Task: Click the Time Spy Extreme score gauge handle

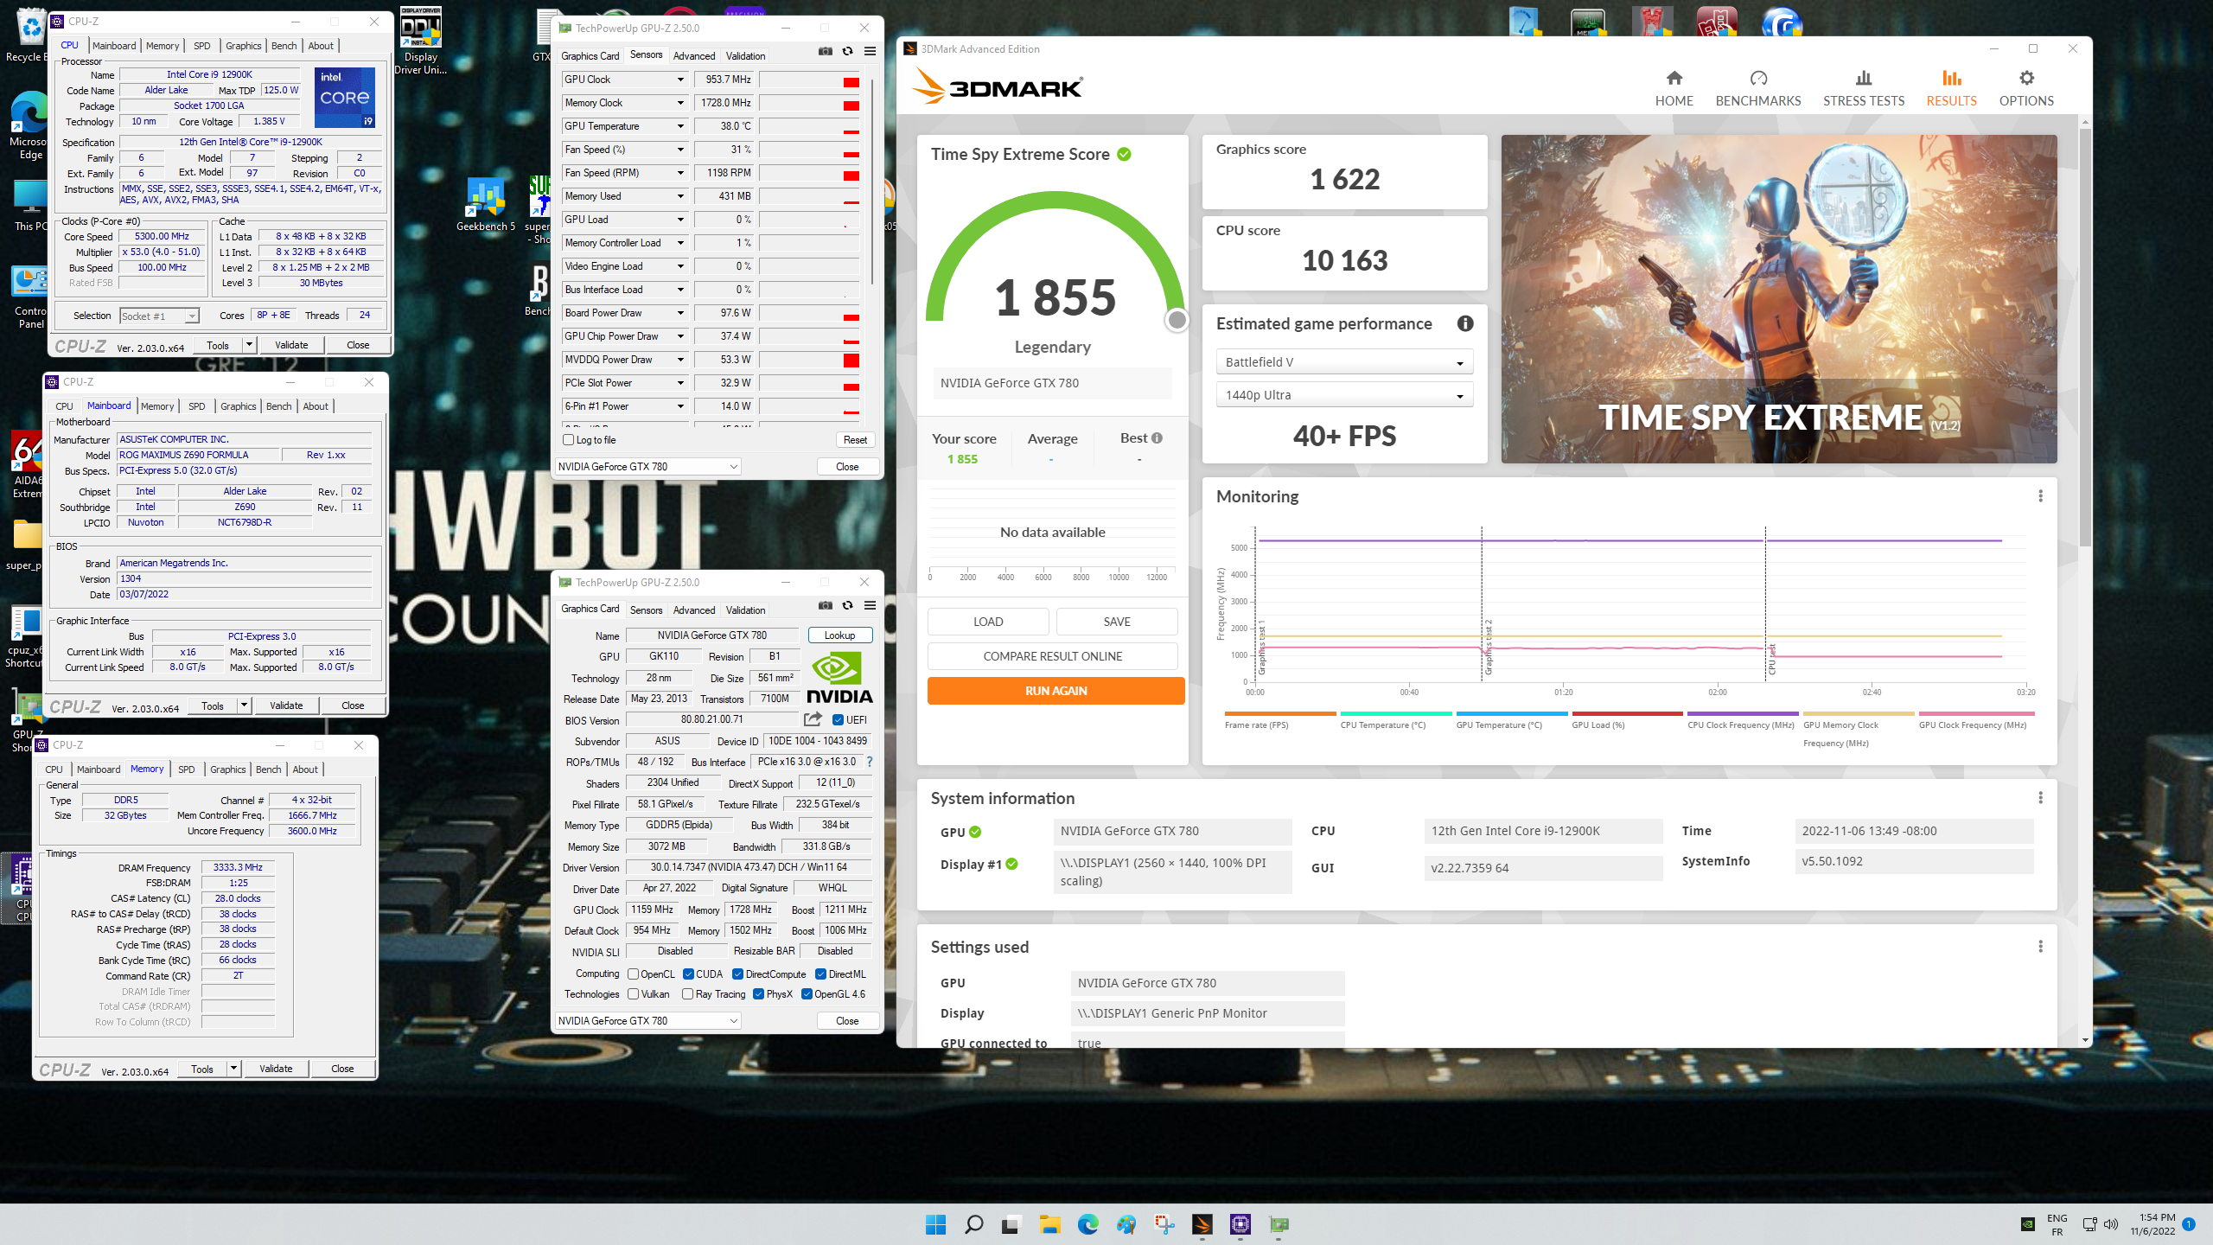Action: point(1177,320)
